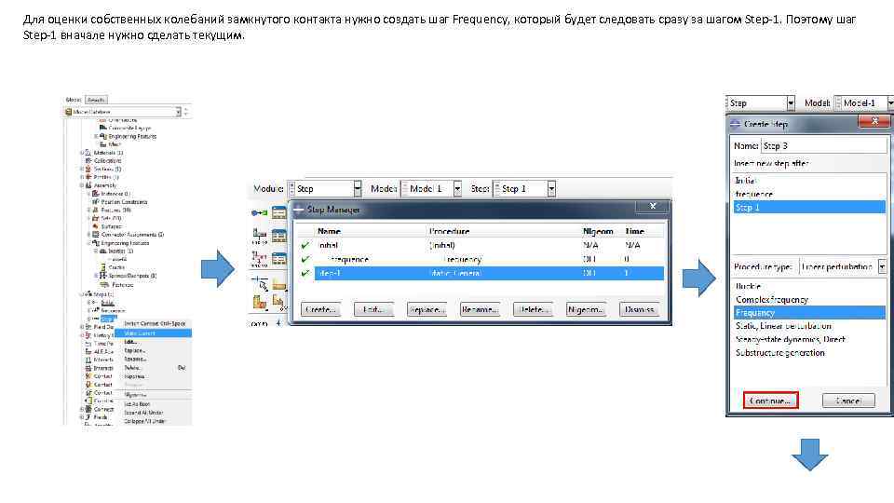
Task: Open History Output Manager icon
Action: click(278, 258)
